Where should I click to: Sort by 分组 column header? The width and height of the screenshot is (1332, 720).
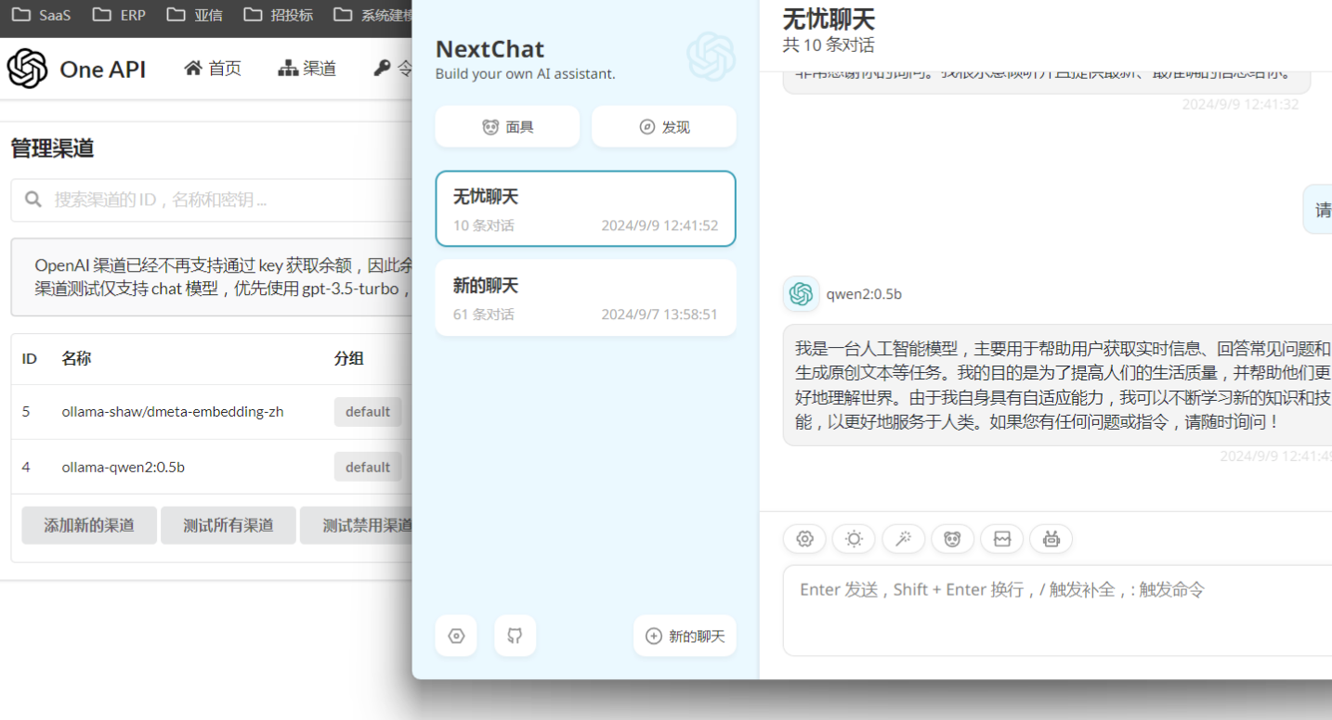[349, 358]
